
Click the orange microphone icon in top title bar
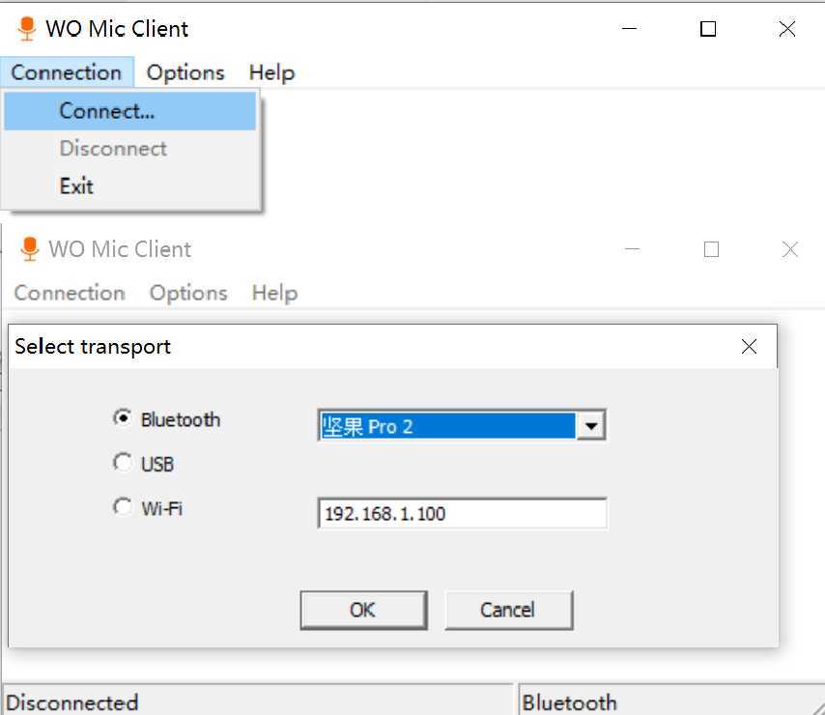(27, 29)
